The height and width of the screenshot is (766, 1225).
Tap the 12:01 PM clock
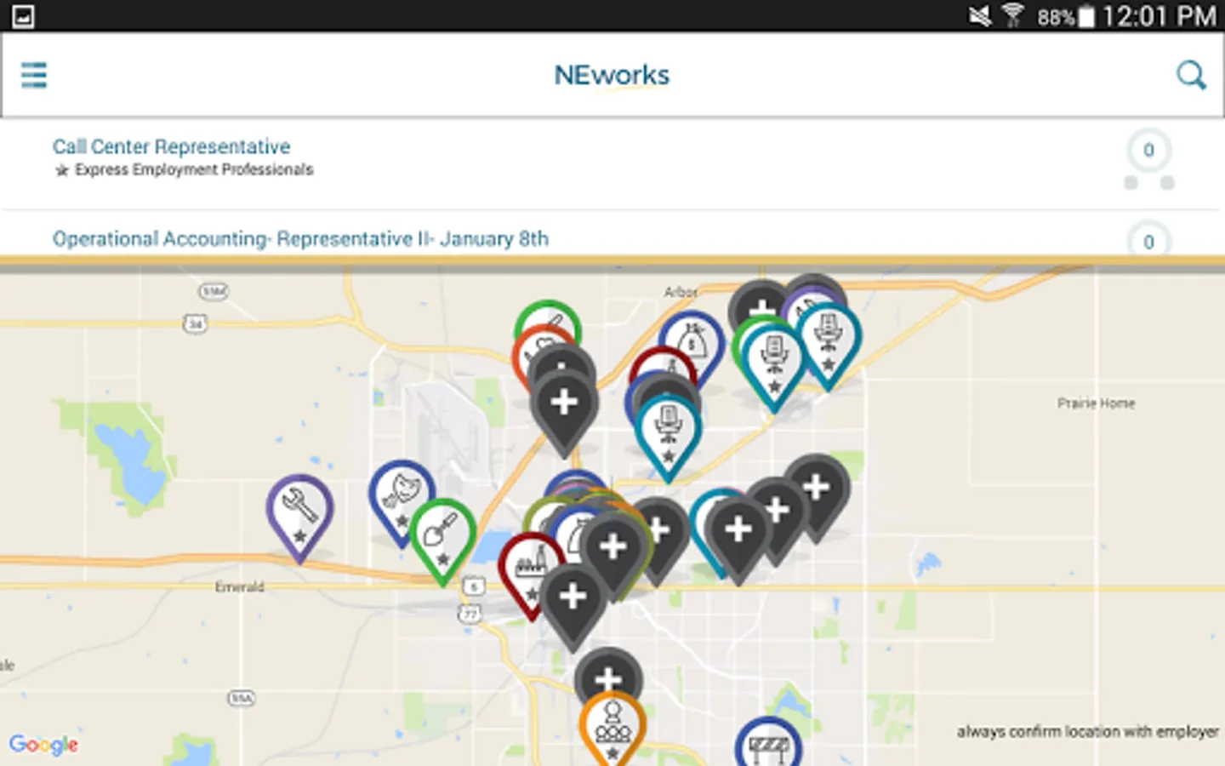click(x=1159, y=16)
